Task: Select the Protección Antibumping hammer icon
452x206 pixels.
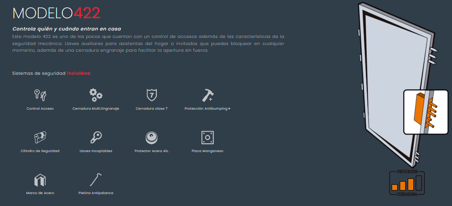Action: [x=207, y=95]
